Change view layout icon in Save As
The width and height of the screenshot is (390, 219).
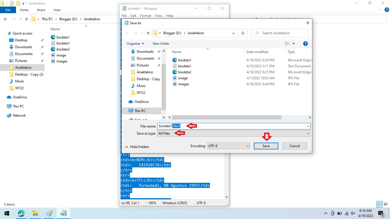point(288,44)
